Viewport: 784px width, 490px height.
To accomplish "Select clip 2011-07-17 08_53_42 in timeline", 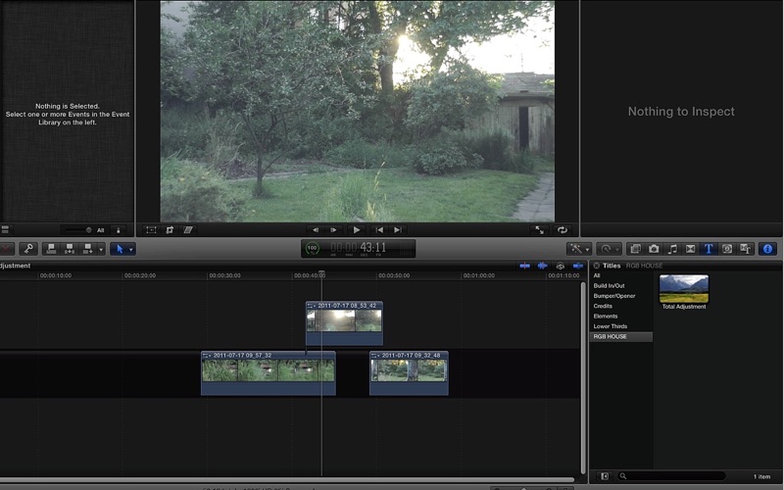I will coord(345,323).
